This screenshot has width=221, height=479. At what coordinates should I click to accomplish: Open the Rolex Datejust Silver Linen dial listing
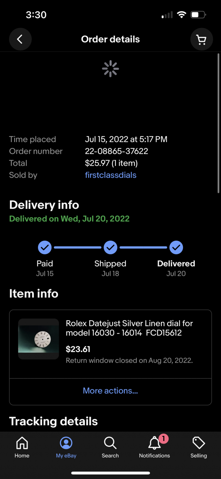pyautogui.click(x=129, y=328)
